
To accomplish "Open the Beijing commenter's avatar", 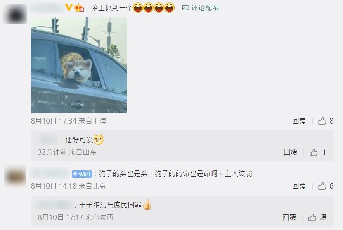I will pyautogui.click(x=15, y=176).
